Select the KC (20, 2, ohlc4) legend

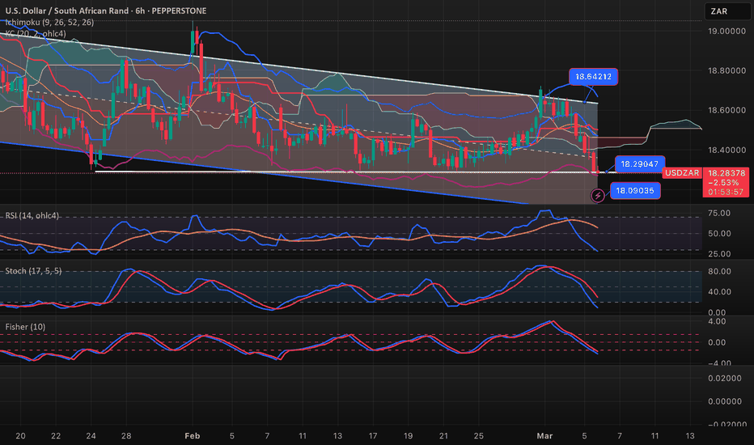pos(36,34)
